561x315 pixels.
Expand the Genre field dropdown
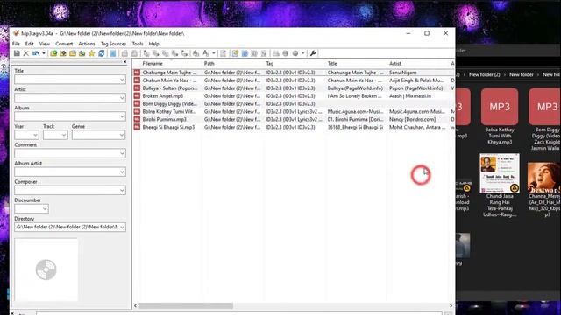[122, 135]
